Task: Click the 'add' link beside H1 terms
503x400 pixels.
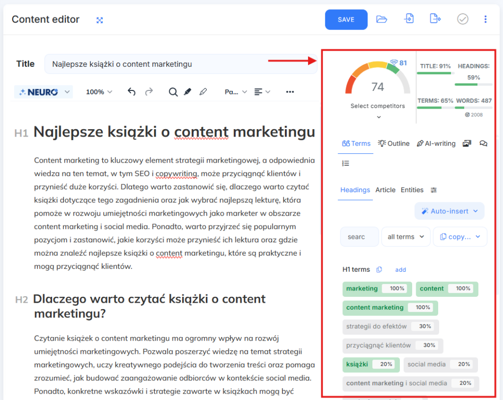Action: (x=400, y=270)
